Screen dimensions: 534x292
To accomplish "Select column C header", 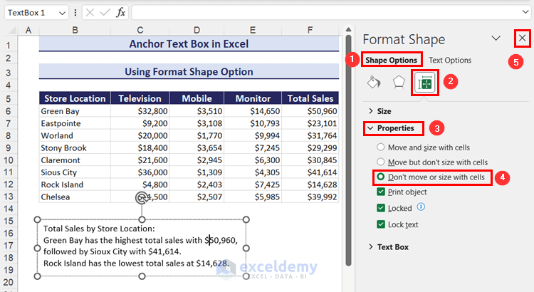I will point(140,30).
